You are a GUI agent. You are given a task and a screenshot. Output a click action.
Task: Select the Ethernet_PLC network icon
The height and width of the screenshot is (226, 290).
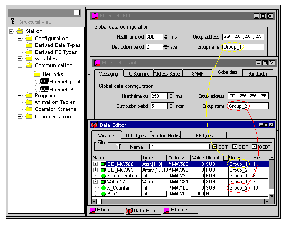[44, 89]
